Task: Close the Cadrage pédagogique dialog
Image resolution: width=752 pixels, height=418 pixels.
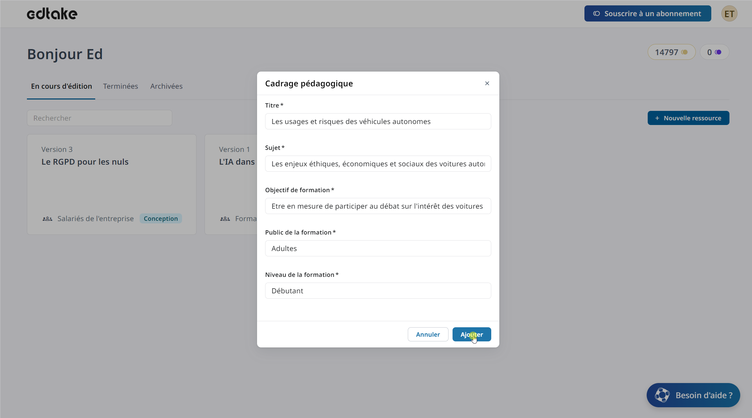Action: (x=487, y=83)
